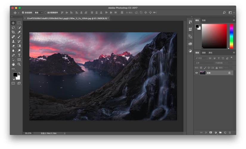
Task: Hide the 背景 layer using eye icon
Action: tap(197, 73)
